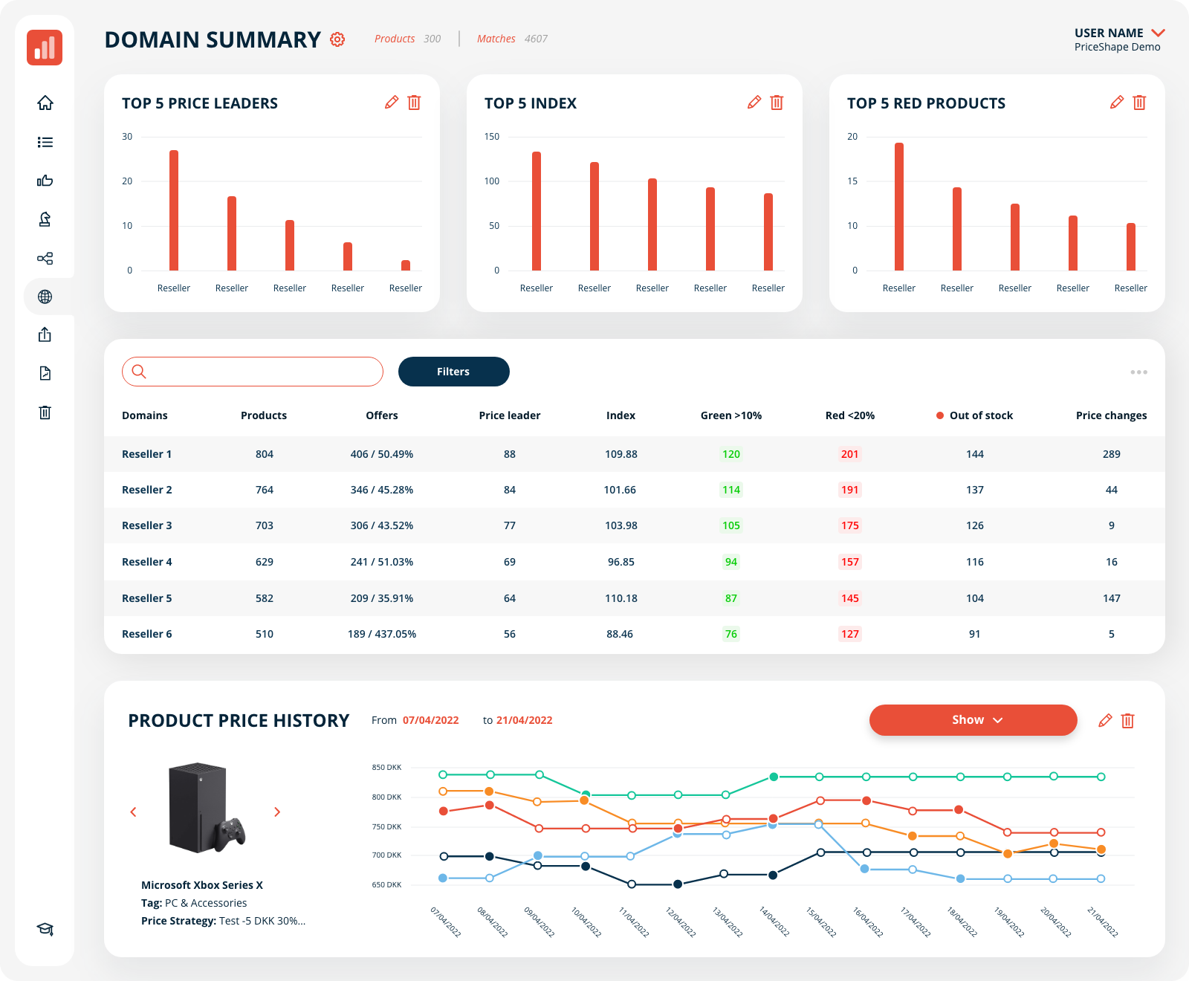Sort by the Products column header
Screen dimensions: 1189x981
(x=264, y=415)
